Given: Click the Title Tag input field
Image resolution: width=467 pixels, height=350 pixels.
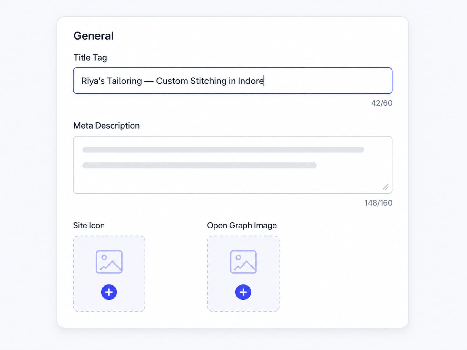Looking at the screenshot, I should tap(233, 81).
